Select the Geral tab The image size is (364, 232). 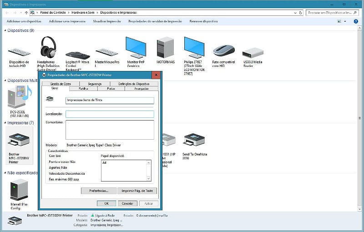[55, 88]
